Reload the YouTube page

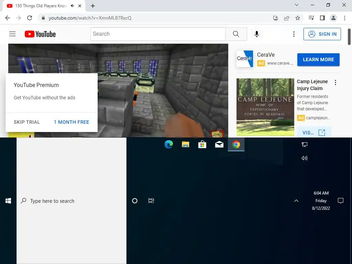30,18
